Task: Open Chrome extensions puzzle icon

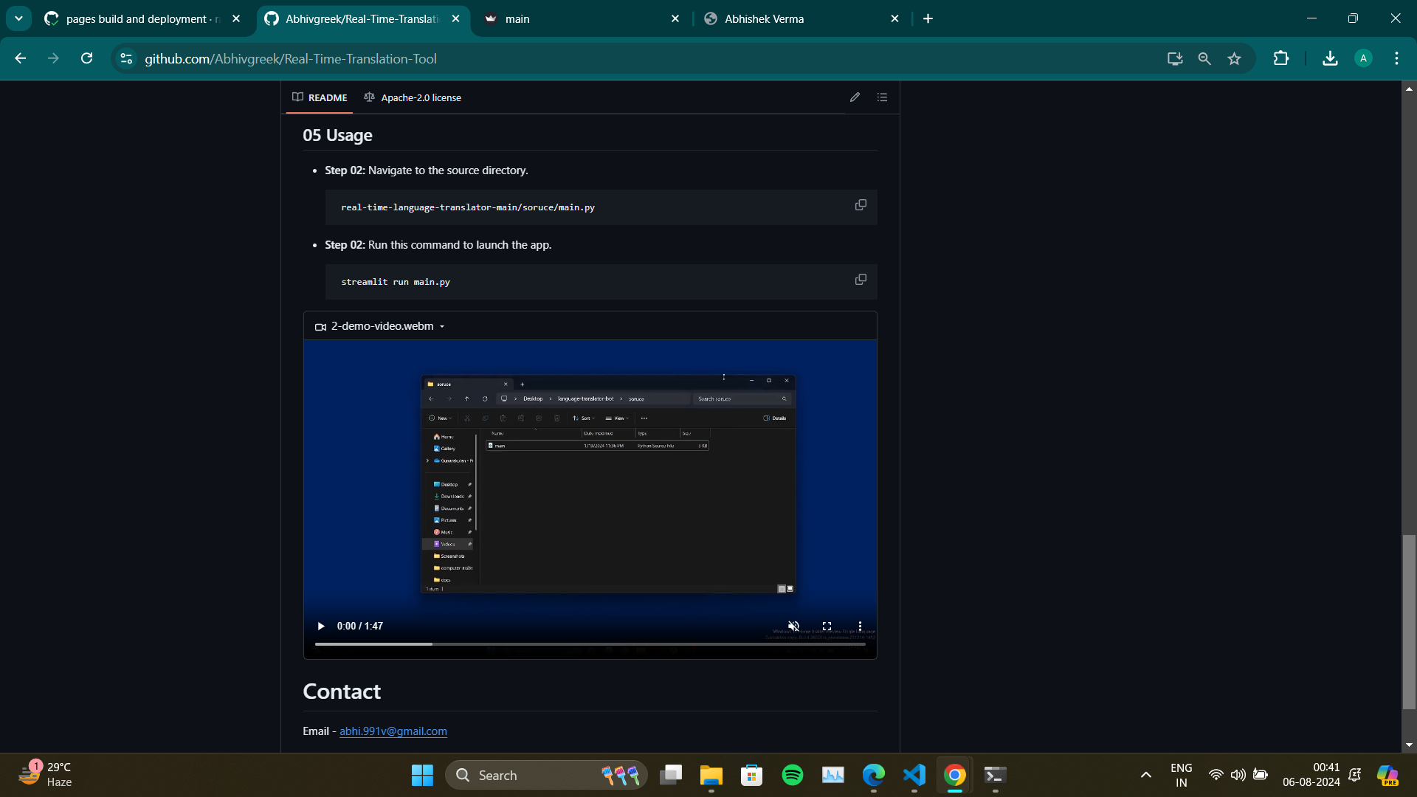Action: [x=1281, y=59]
